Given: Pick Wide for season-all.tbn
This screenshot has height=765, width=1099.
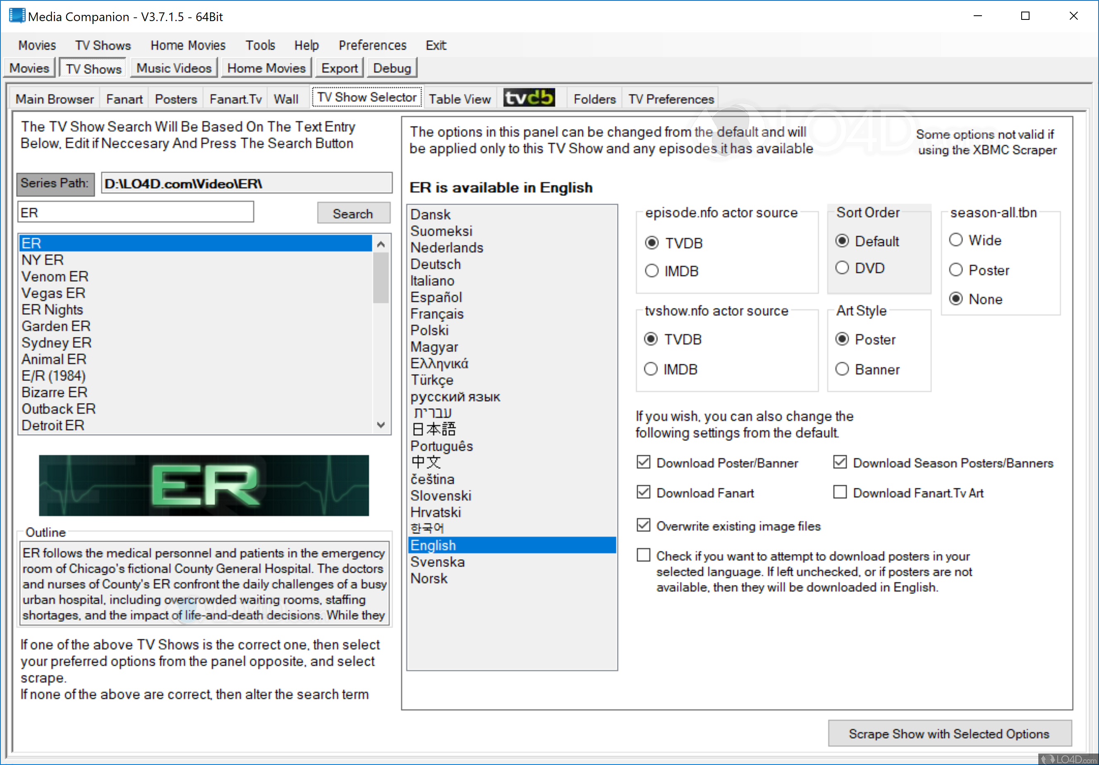Looking at the screenshot, I should point(956,240).
